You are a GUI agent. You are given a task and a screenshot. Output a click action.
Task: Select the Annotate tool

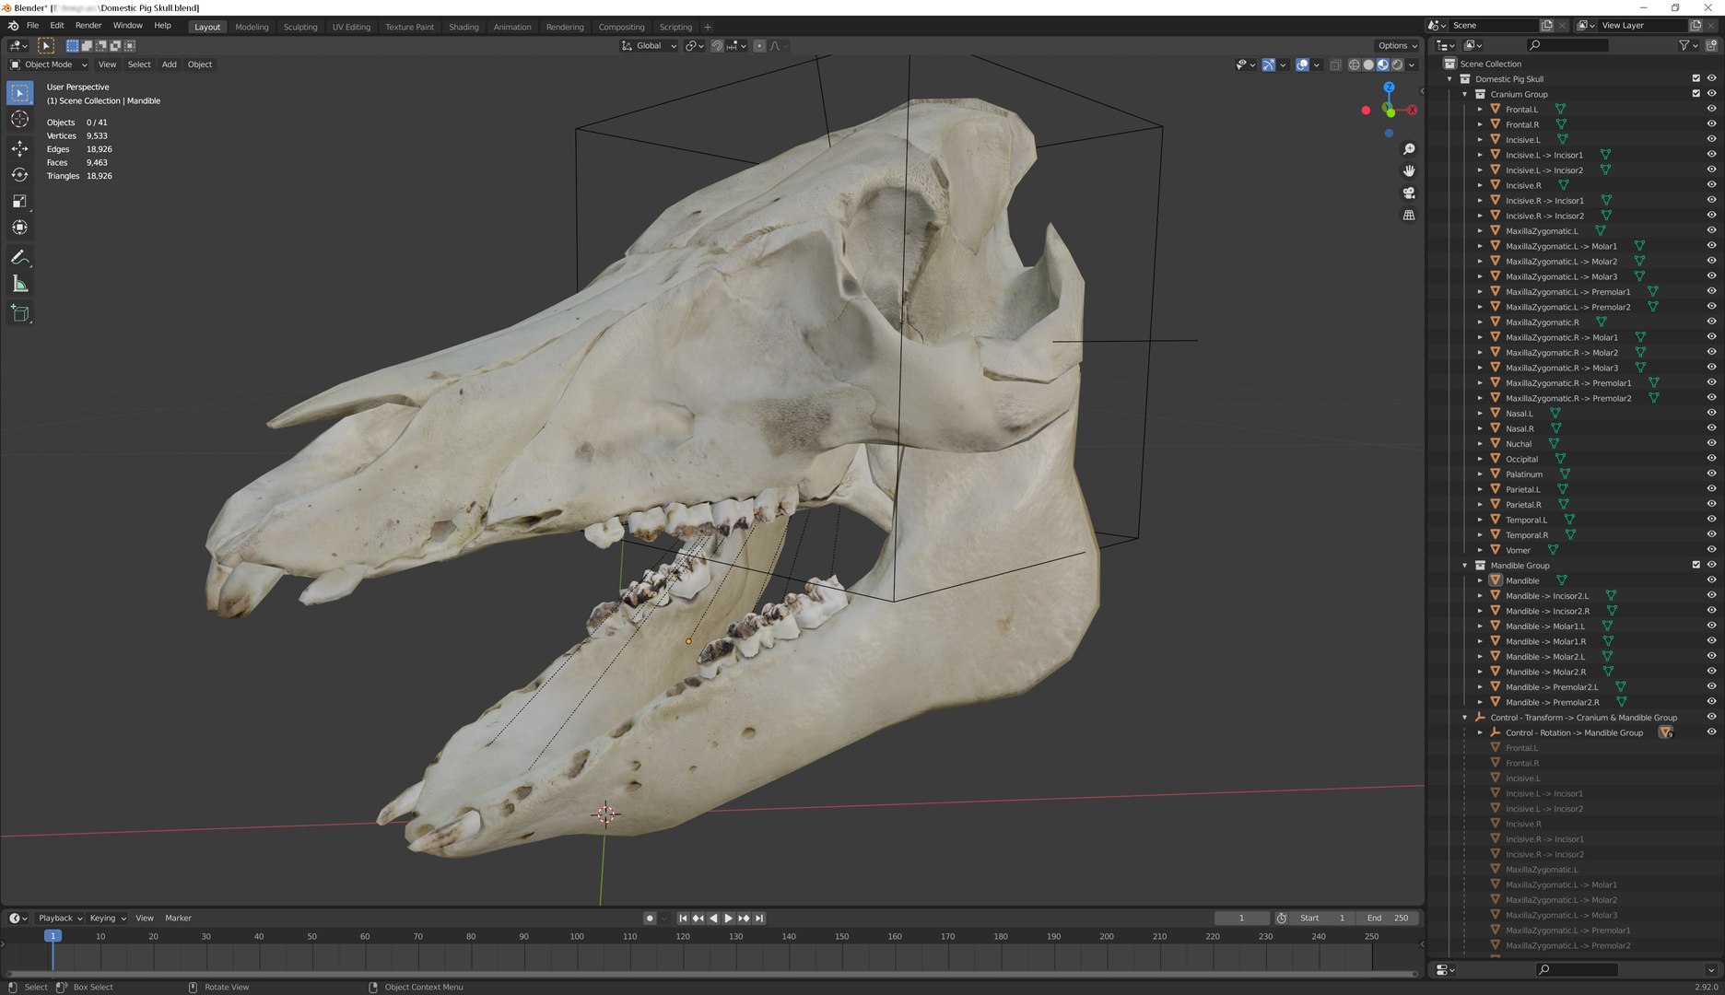(19, 258)
